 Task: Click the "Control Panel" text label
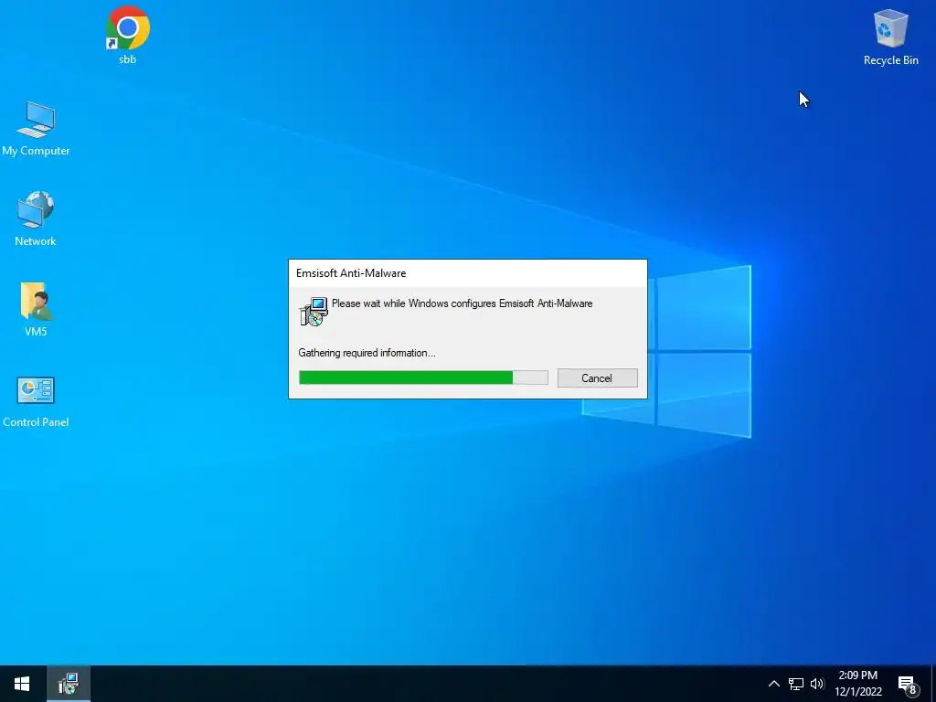pyautogui.click(x=36, y=422)
